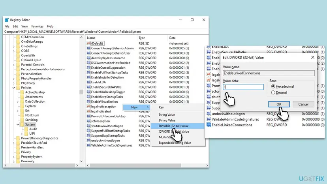Image resolution: width=327 pixels, height=184 pixels.
Task: Click the DWORD icon next to undockwithoutlogon in right panel
Action: click(x=209, y=114)
